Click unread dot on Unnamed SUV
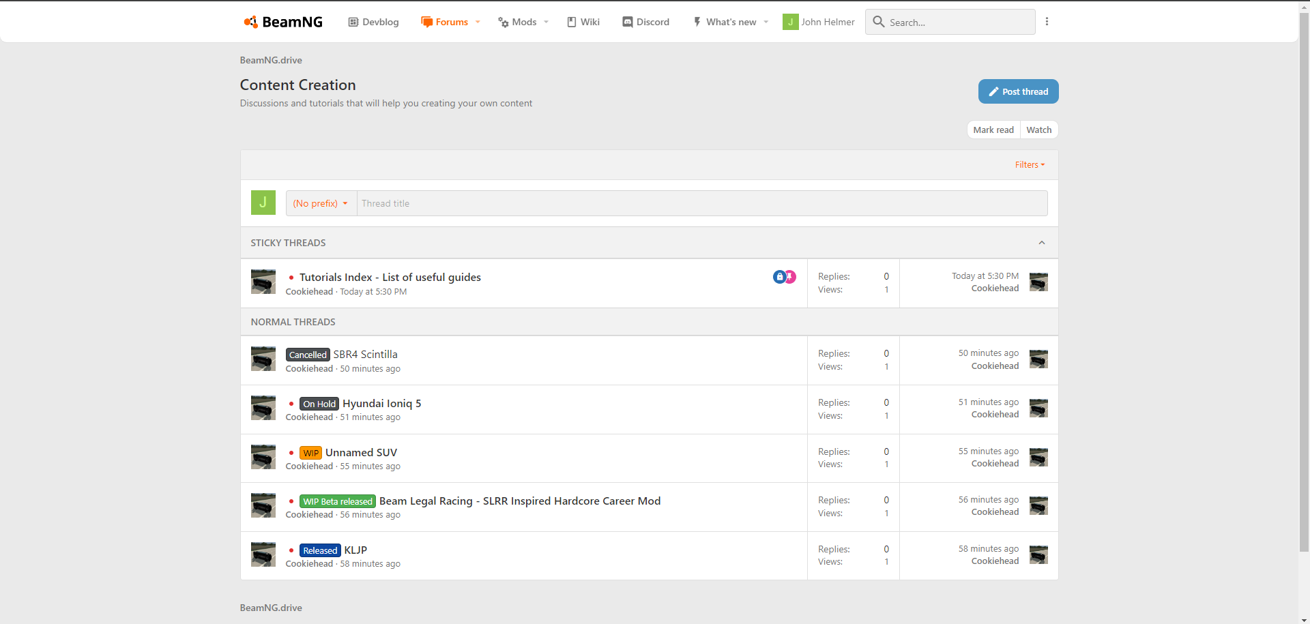The width and height of the screenshot is (1310, 624). (x=291, y=453)
